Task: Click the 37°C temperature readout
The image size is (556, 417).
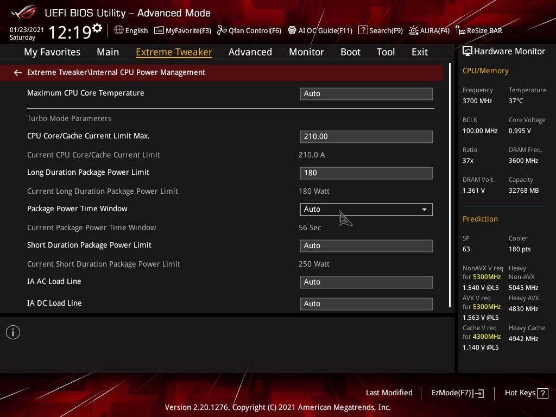Action: pyautogui.click(x=516, y=101)
